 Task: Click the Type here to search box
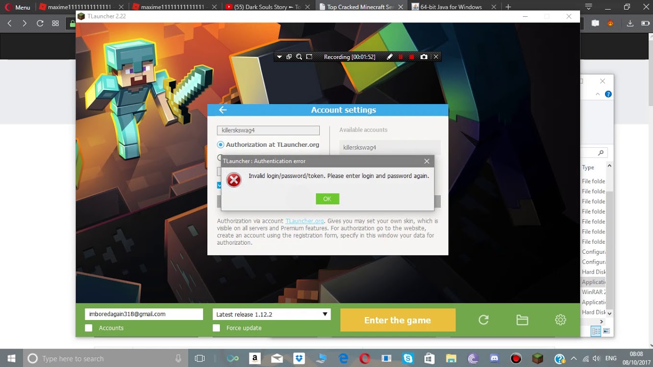pyautogui.click(x=106, y=358)
